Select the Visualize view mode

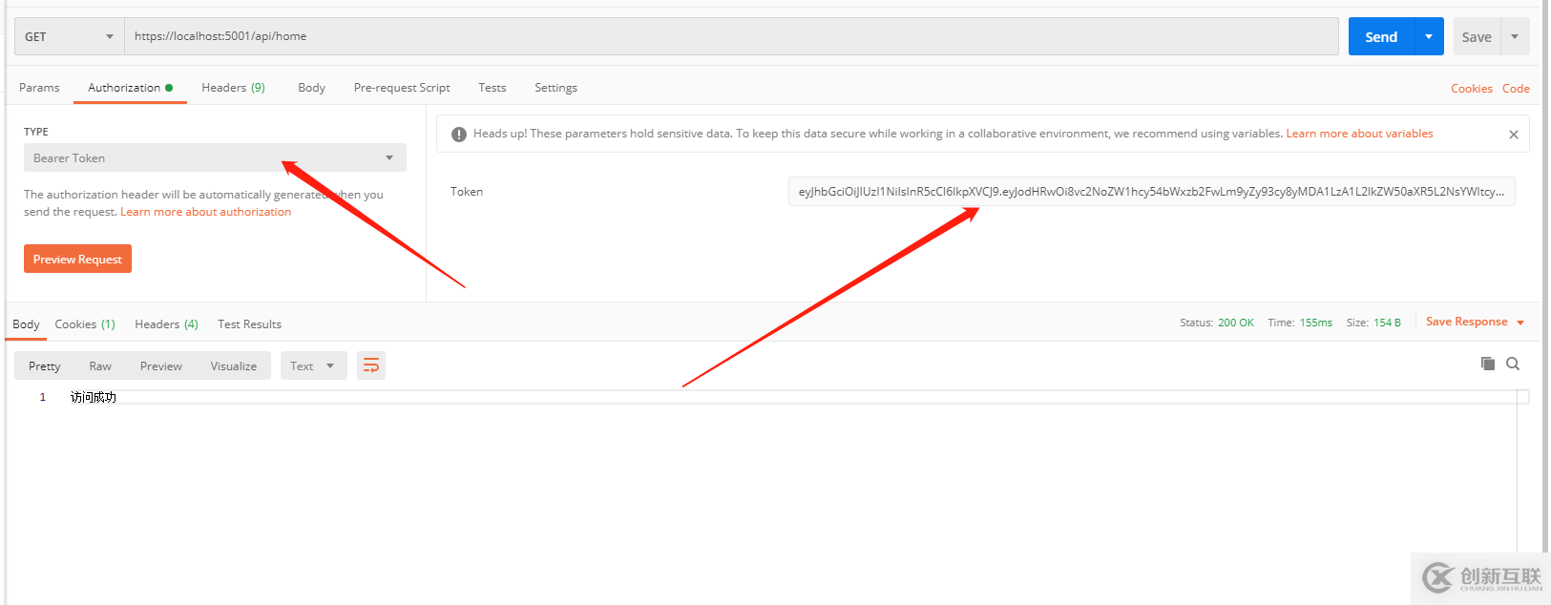[233, 365]
